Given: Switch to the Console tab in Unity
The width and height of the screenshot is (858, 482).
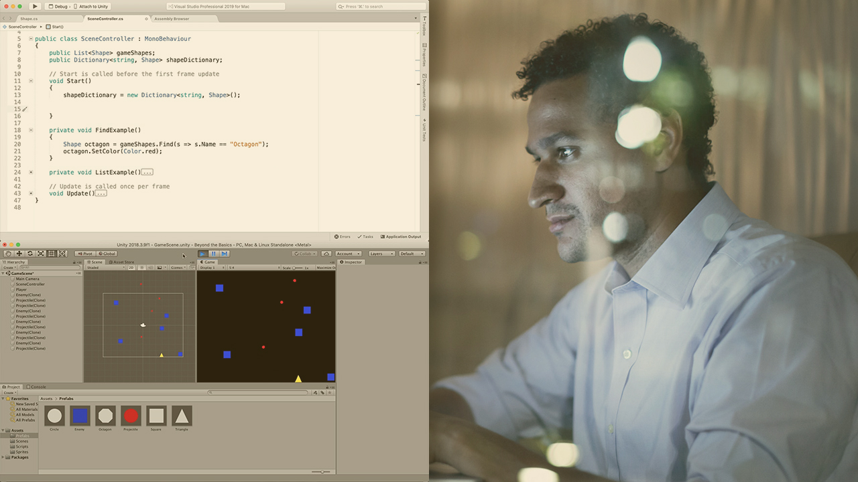Looking at the screenshot, I should point(36,387).
